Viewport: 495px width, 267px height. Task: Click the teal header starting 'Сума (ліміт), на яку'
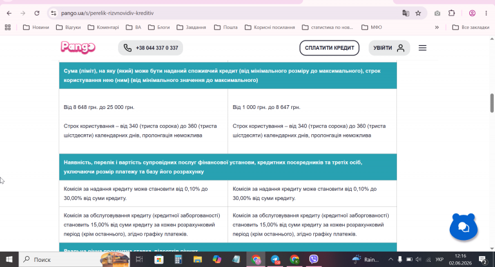(228, 75)
